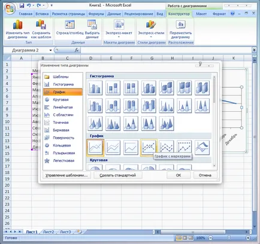Click 100% zoom level in status bar
260x244 pixels.
201,238
